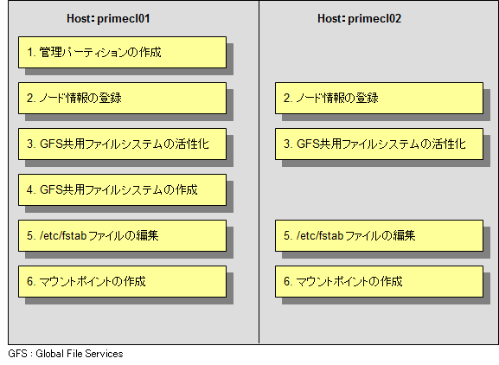Click the drop shadow of primecl01 step 1 box
Screen dimensions: 499x365
129,72
